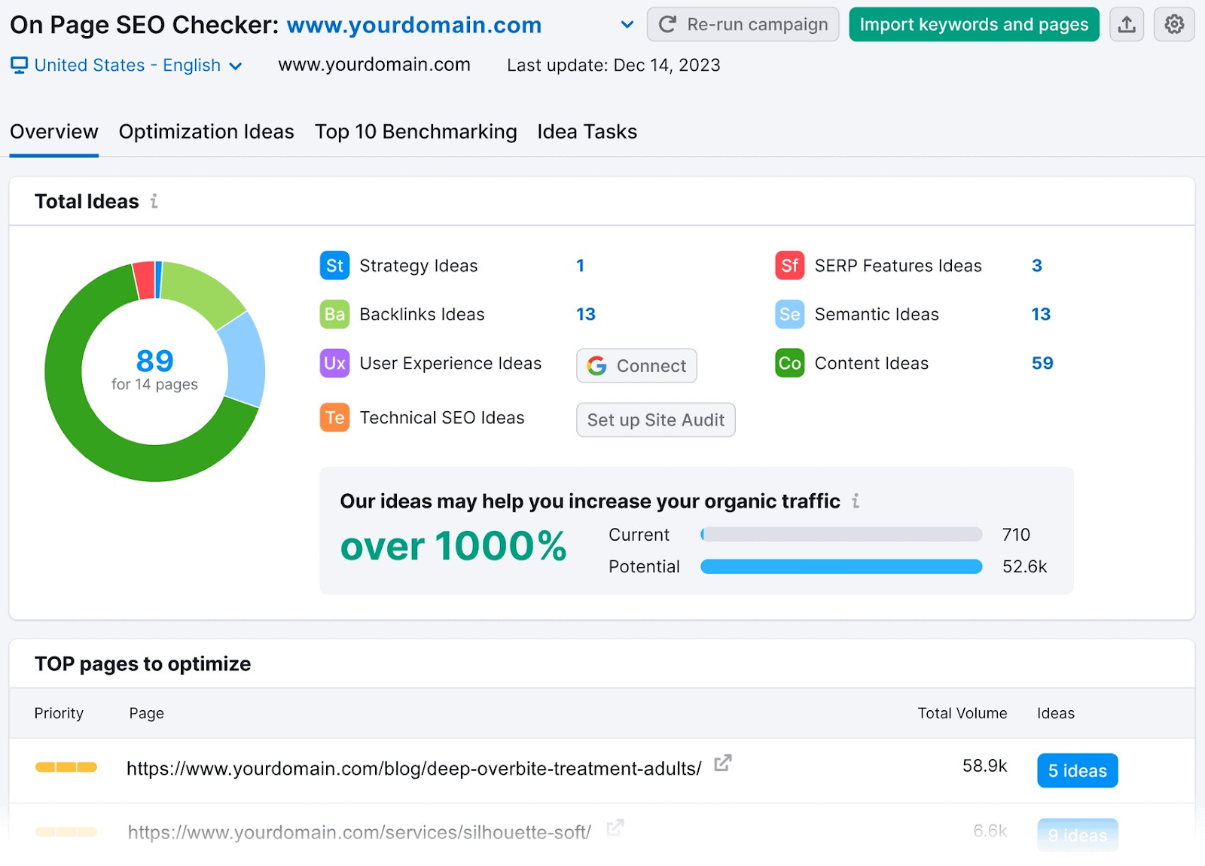Switch to the Optimization Ideas tab
The width and height of the screenshot is (1205, 866).
[206, 132]
